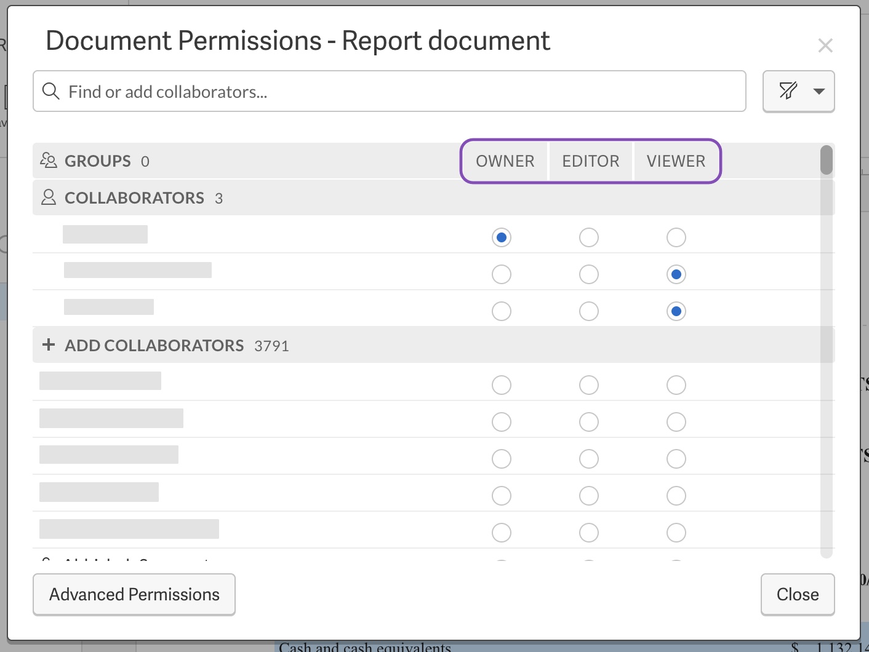Click the magnifier icon in the search box
Image resolution: width=869 pixels, height=652 pixels.
pos(51,91)
